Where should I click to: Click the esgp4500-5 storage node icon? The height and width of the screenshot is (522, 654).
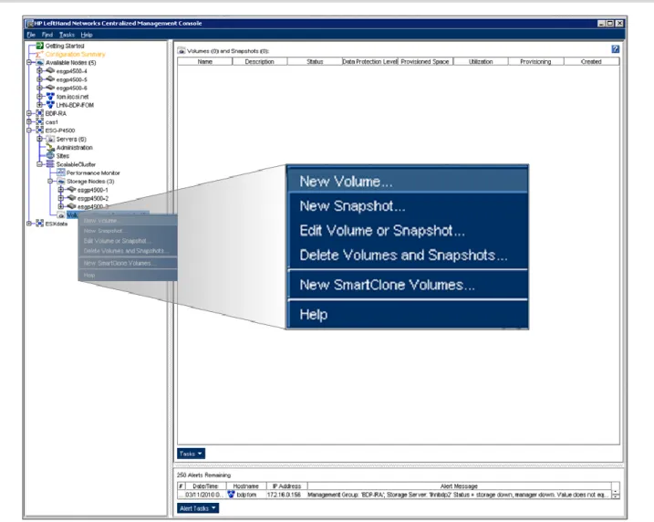50,79
